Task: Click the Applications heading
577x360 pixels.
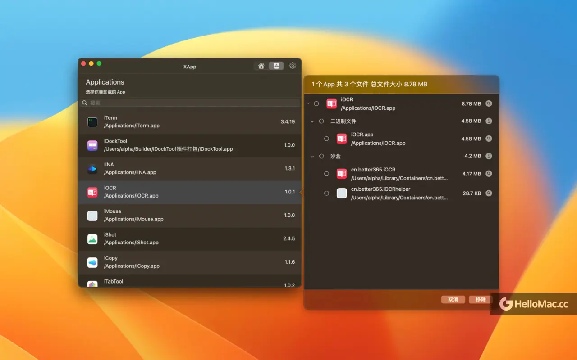Action: click(105, 82)
